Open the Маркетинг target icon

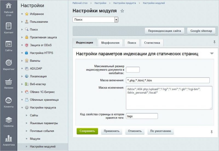point(8,65)
